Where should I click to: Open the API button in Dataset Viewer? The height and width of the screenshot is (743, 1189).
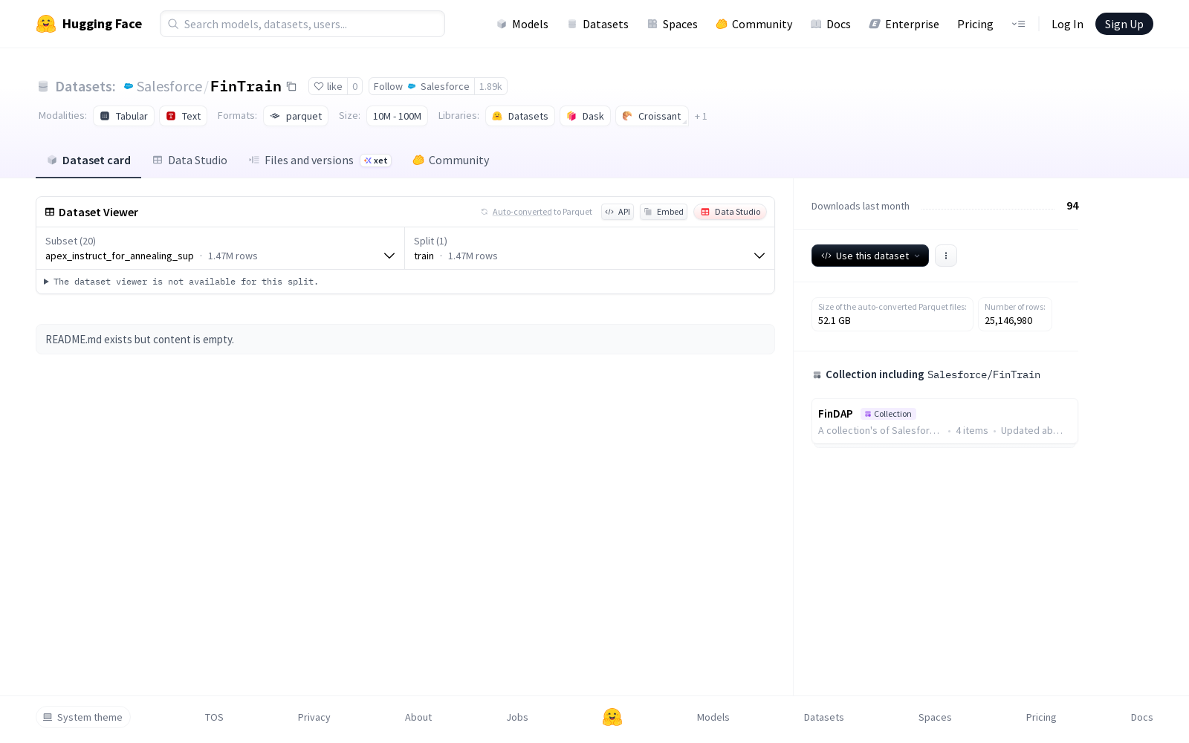click(618, 212)
